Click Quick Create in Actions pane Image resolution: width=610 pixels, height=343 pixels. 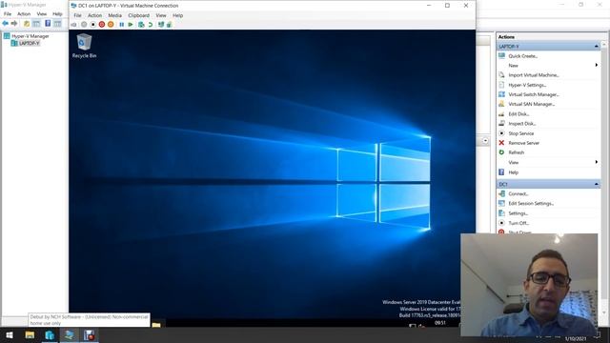click(x=523, y=56)
